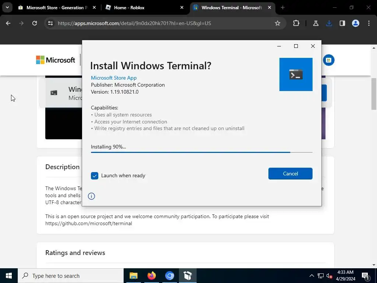
Task: Go back to previous page
Action: (8, 23)
